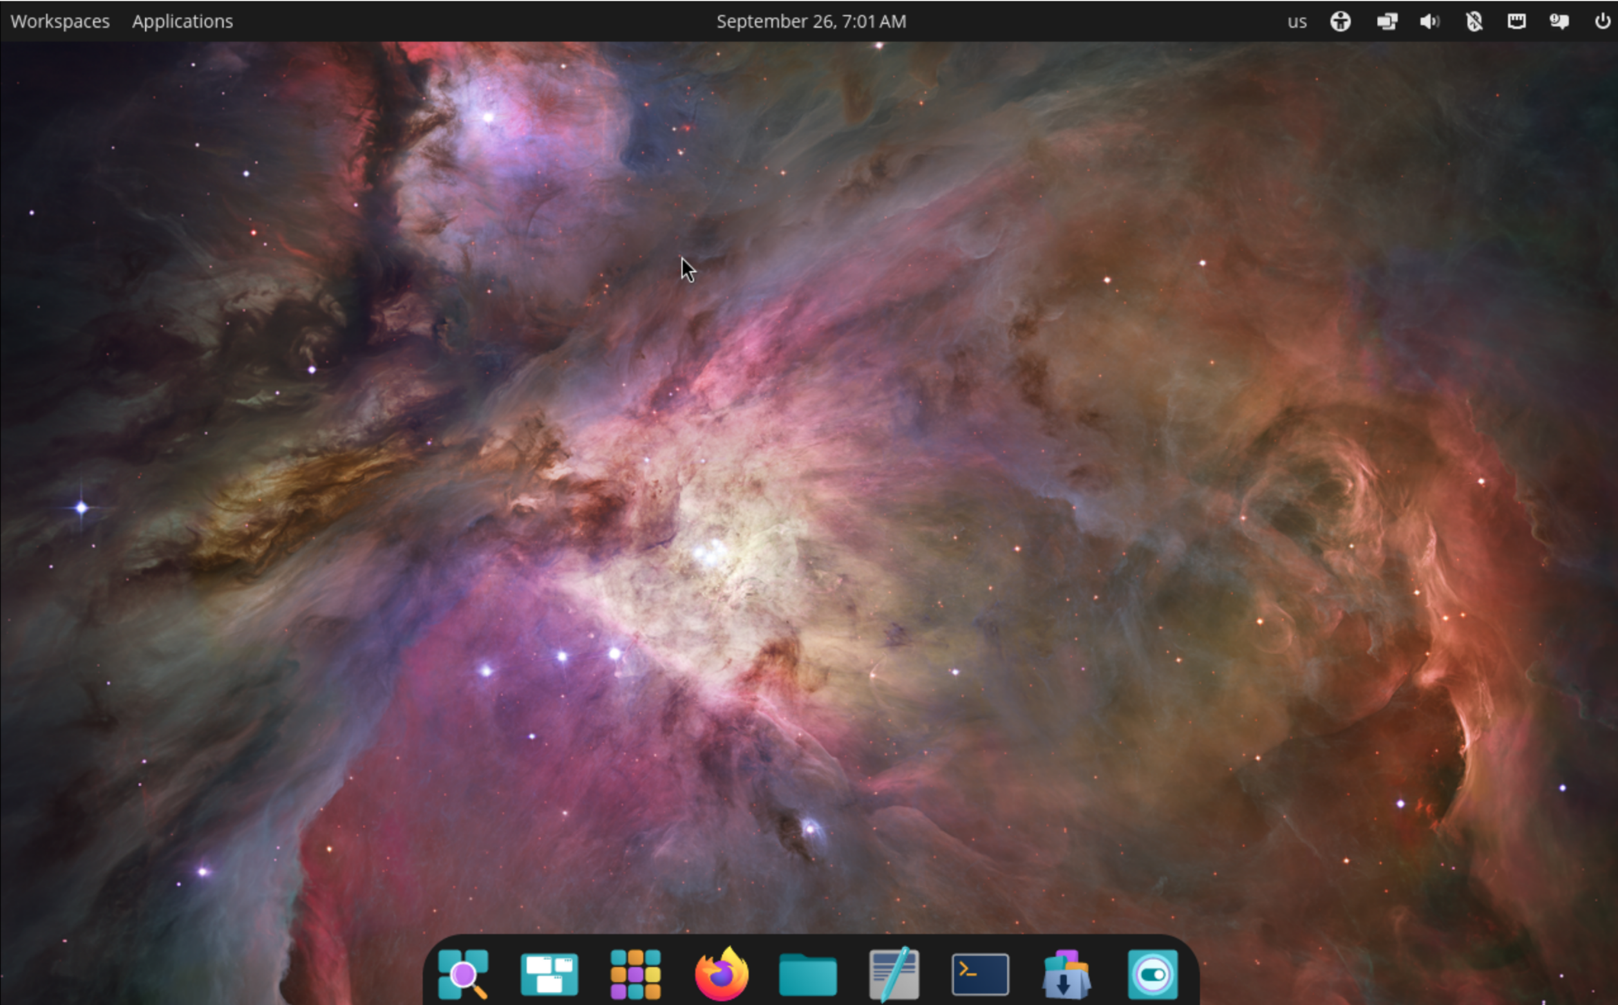Click the wired network icon in the top bar
Viewport: 1618px width, 1005px height.
(x=1516, y=21)
